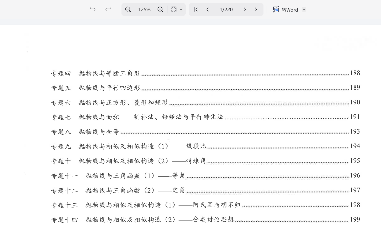Click the fit page view icon

[174, 9]
